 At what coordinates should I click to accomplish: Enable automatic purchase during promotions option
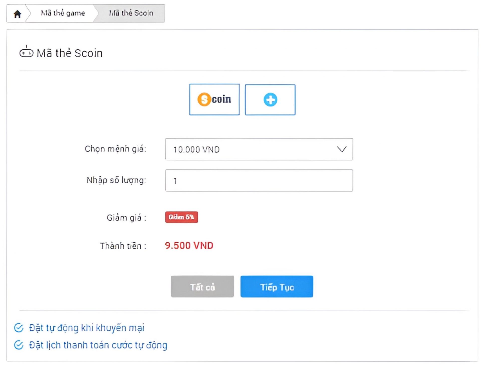[86, 328]
